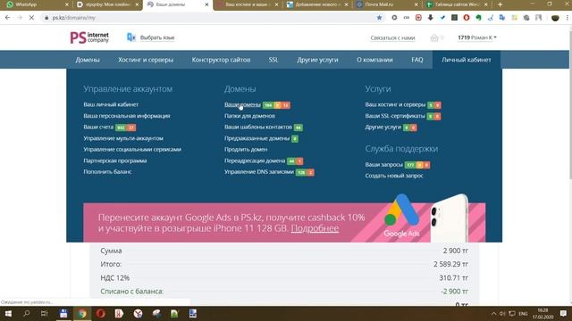The height and width of the screenshot is (321, 572).
Task: Open Другие услуги link under Услуги
Action: (383, 127)
